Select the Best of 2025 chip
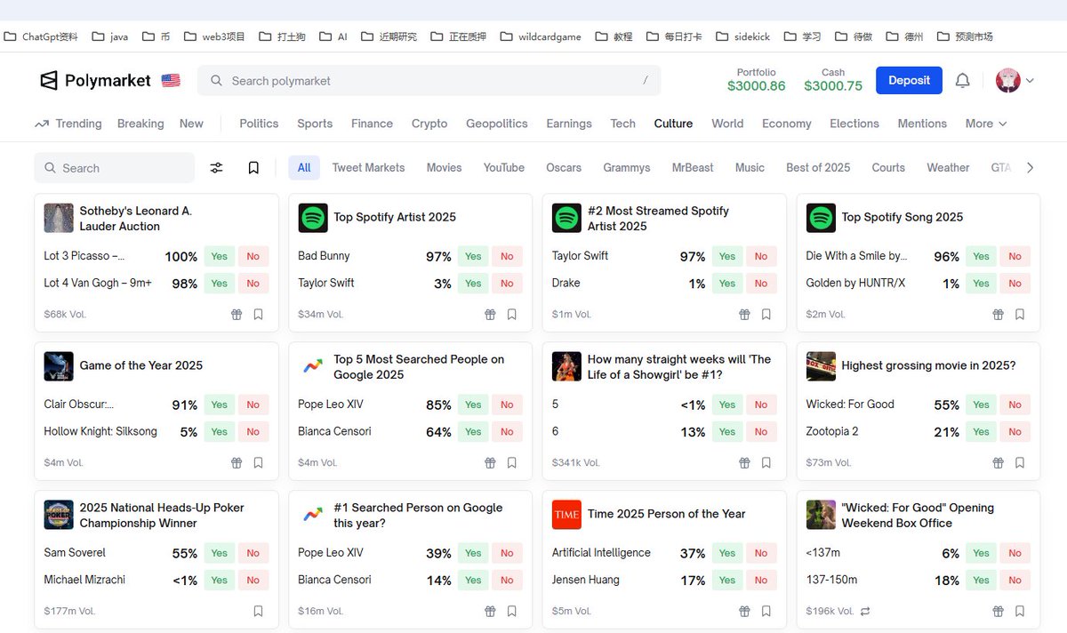 click(x=818, y=167)
